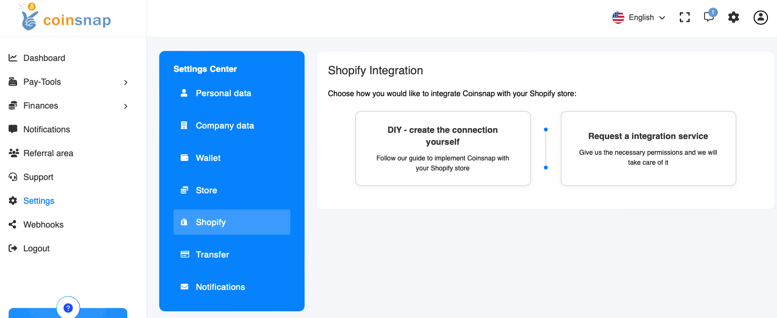Screen dimensions: 777x318
Task: Choose Request a integration service card
Action: [648, 149]
